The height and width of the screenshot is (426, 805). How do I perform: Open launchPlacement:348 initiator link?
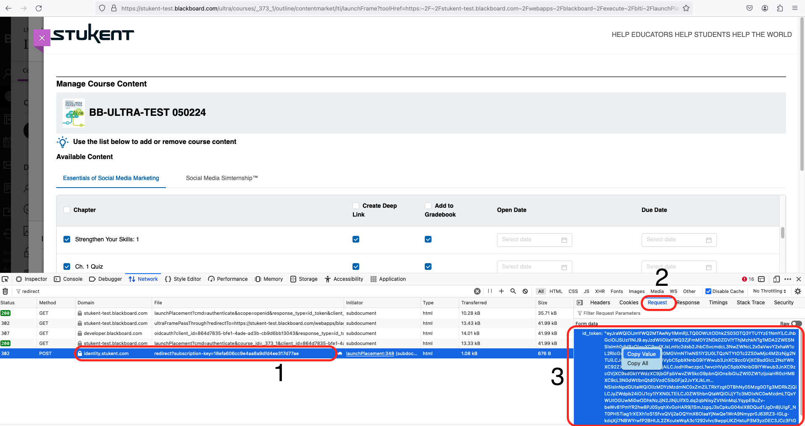click(x=370, y=353)
